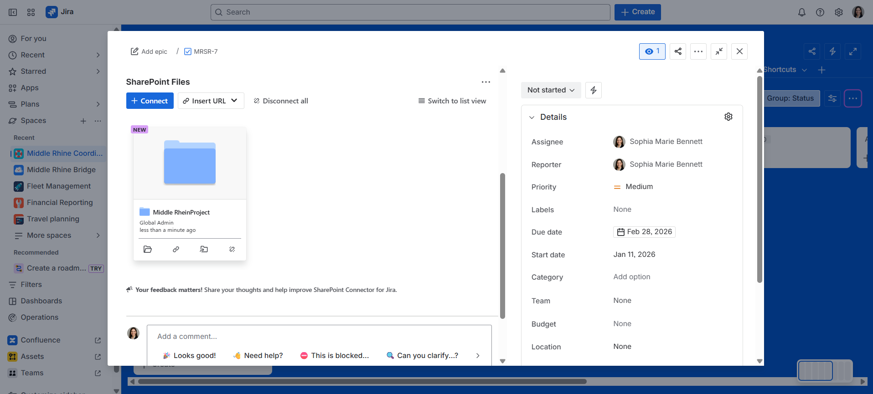Click the Jira help icon
Image resolution: width=873 pixels, height=394 pixels.
(x=820, y=12)
